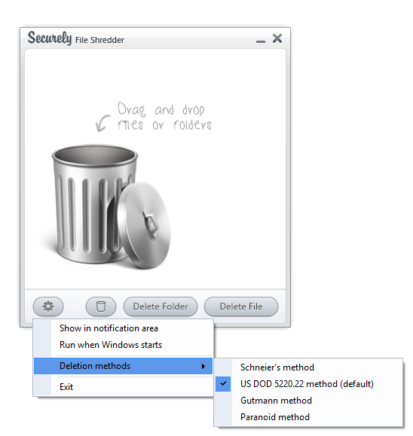Expand Deletion methods via its arrow

(203, 366)
